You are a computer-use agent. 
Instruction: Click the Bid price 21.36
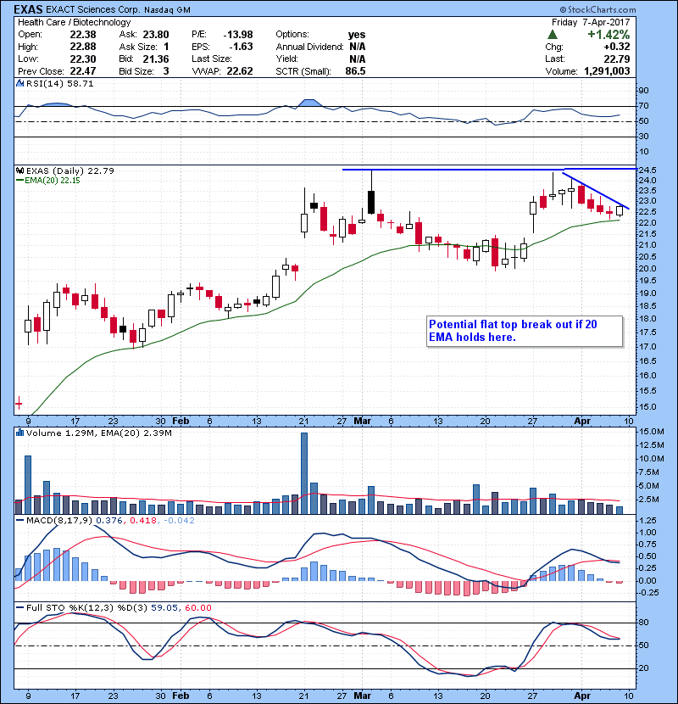(x=156, y=59)
